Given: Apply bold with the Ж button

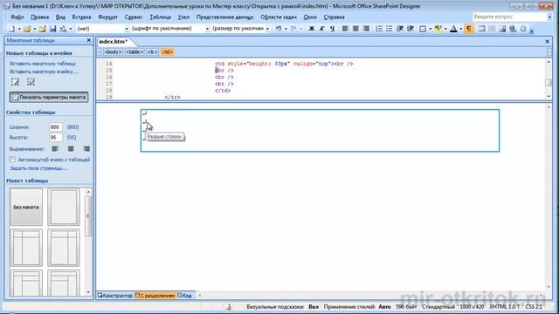Looking at the screenshot, I should pyautogui.click(x=312, y=29).
